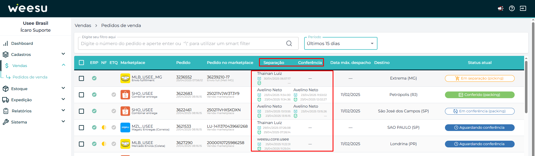The width and height of the screenshot is (535, 156).
Task: Click the Estoque box icon
Action: point(6,89)
